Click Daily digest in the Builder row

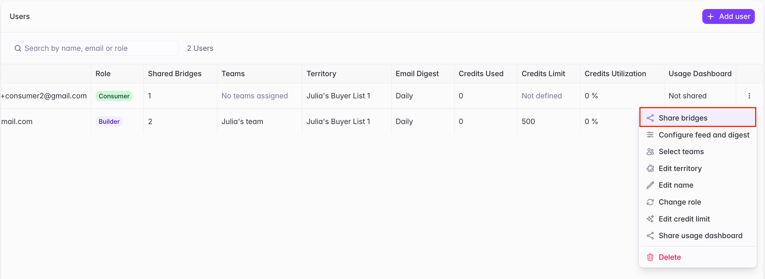[404, 121]
